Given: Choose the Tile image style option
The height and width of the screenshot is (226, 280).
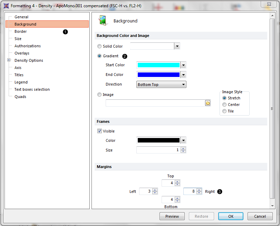Looking at the screenshot, I should [224, 111].
